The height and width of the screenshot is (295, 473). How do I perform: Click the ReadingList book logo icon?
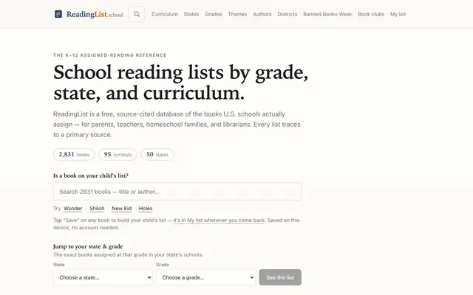click(x=58, y=14)
